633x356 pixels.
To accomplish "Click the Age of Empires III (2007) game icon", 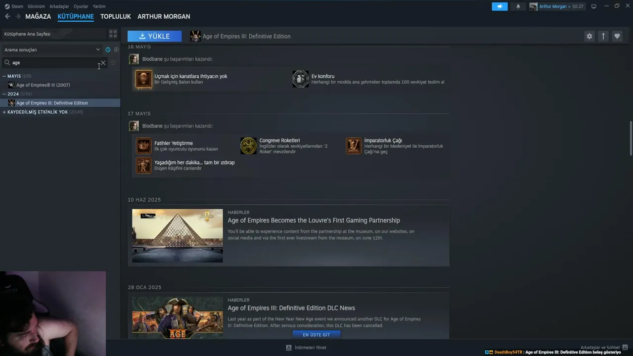I will coord(11,85).
